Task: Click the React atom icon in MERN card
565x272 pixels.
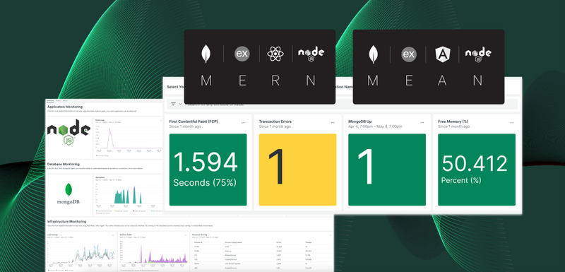Action: click(275, 54)
